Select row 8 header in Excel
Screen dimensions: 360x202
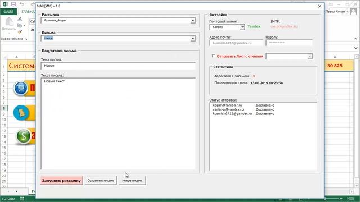pyautogui.click(x=4, y=108)
